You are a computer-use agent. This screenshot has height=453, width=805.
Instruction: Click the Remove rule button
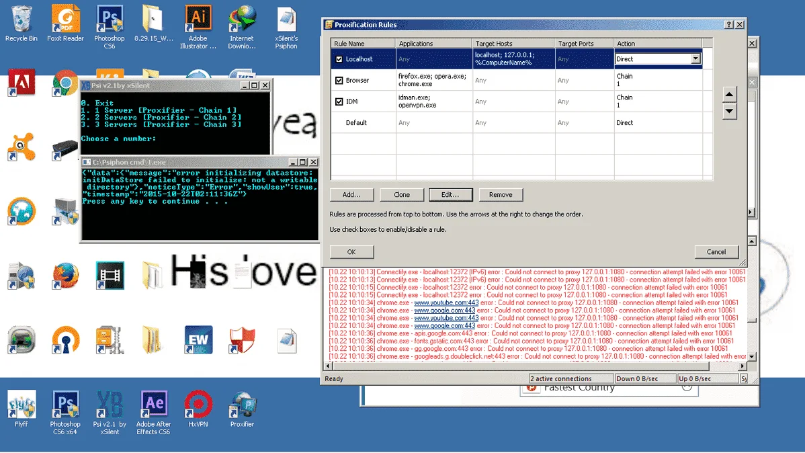(x=501, y=195)
